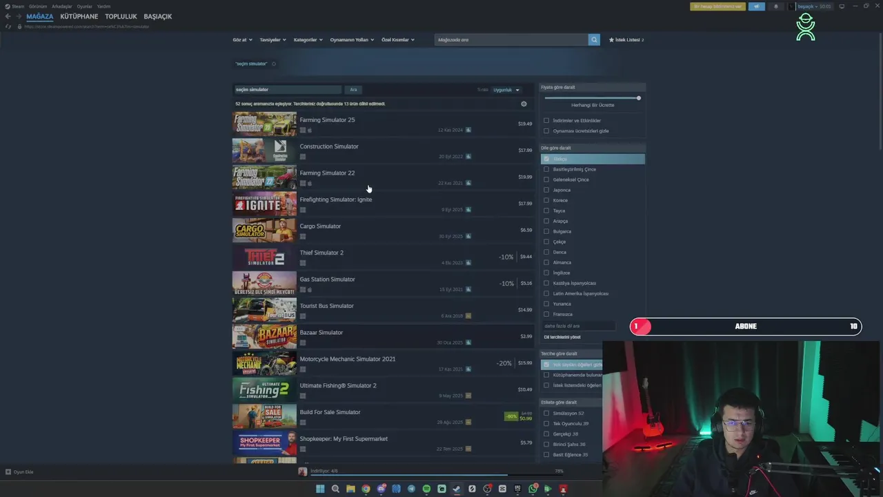This screenshot has height=497, width=883.
Task: Click Dil tercihlerini yönet link
Action: tap(562, 337)
